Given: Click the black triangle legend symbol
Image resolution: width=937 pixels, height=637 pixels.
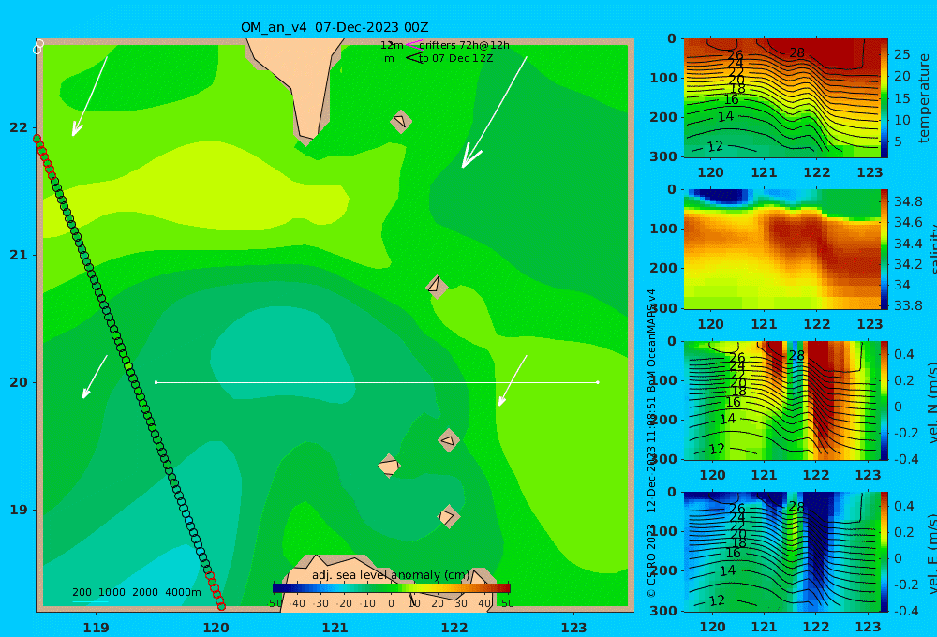Looking at the screenshot, I should tap(413, 58).
